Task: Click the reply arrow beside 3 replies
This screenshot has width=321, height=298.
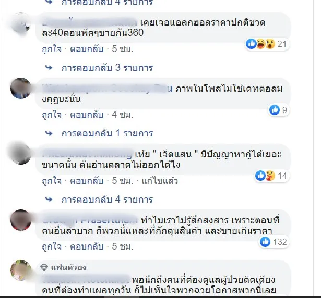Action: click(x=49, y=68)
